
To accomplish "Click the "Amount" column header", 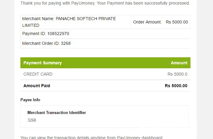I will (x=179, y=63).
